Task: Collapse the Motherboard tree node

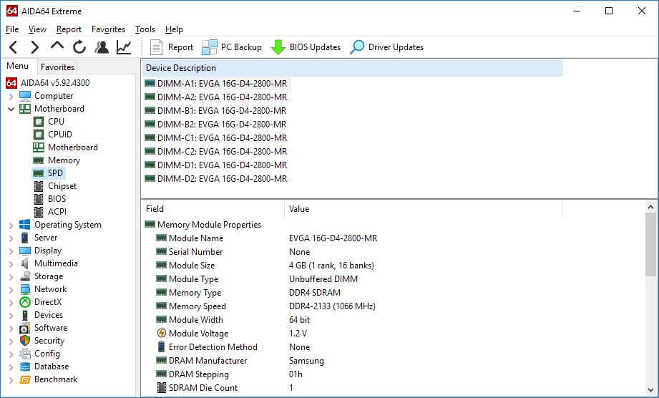Action: point(11,109)
